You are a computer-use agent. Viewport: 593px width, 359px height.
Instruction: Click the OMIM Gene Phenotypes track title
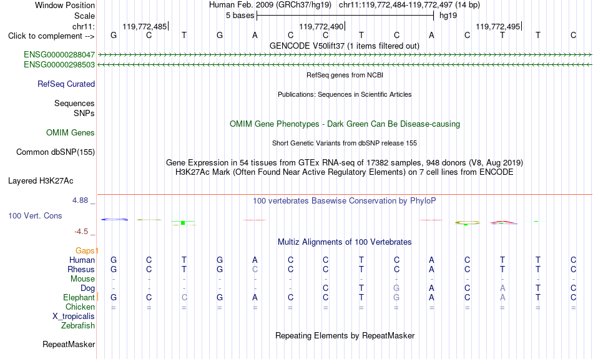tap(345, 124)
